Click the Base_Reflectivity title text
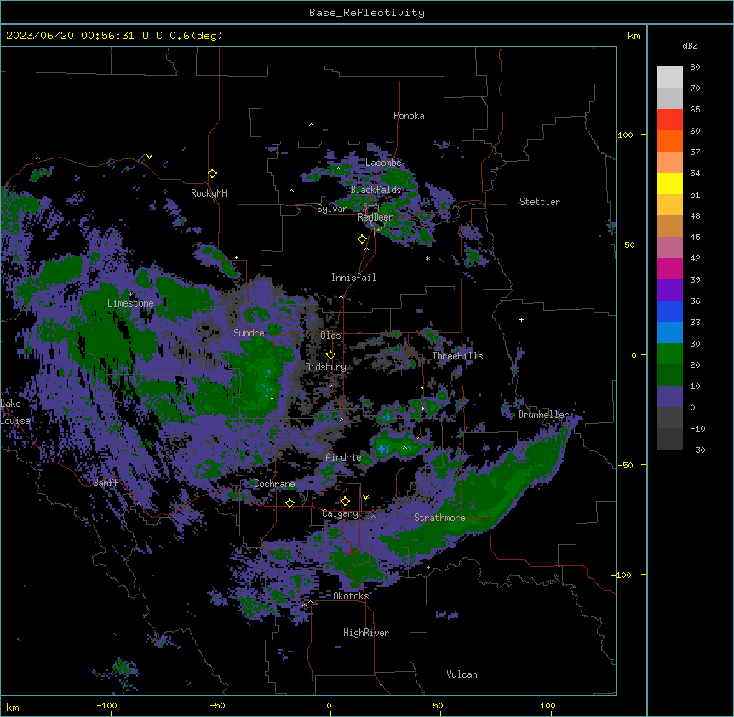The image size is (734, 717). tap(367, 13)
